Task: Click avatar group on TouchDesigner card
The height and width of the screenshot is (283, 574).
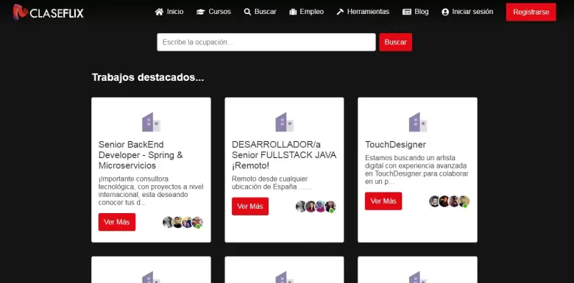Action: [x=449, y=201]
